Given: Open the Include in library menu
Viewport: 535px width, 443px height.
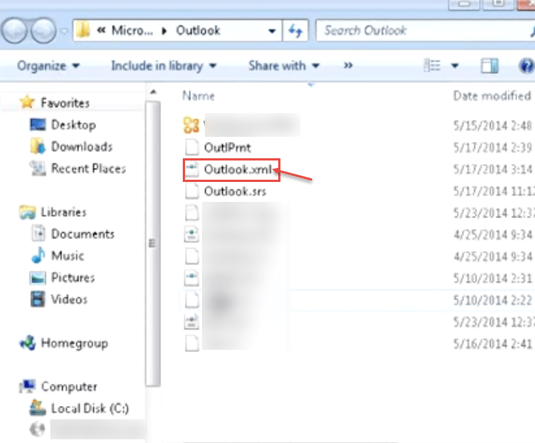Looking at the screenshot, I should [164, 66].
